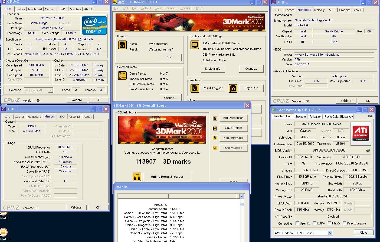Open the Validation tab in GPU-Z
Image resolution: width=380 pixels, height=242 pixels.
tap(315, 117)
